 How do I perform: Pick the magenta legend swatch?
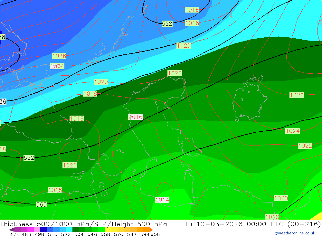point(30,230)
